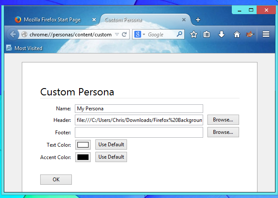Viewport: 278px width, 198px height.
Task: Click the search magnifier icon
Action: pos(180,34)
